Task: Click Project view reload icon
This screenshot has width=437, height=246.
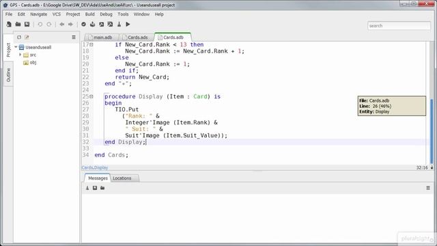Action: (19, 37)
